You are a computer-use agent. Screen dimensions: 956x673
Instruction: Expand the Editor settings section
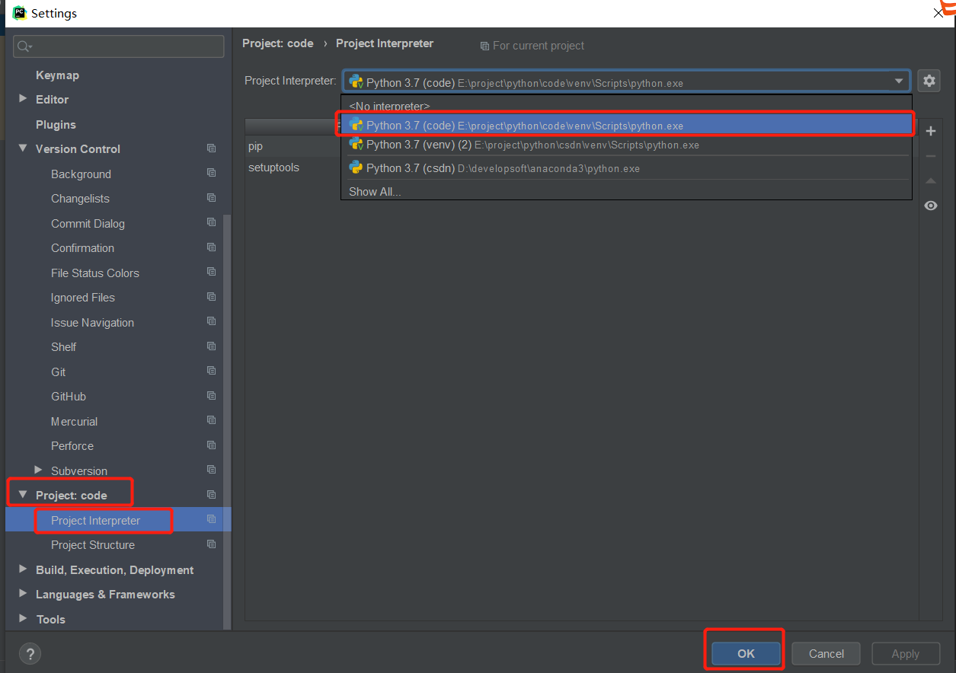click(22, 99)
